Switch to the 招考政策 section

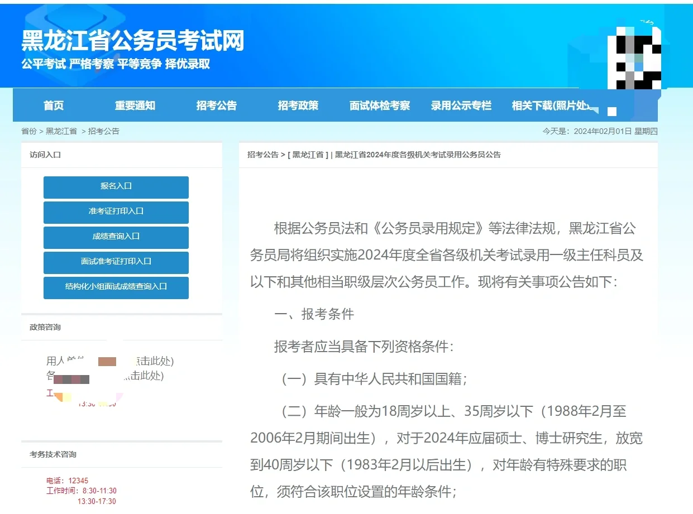coord(298,105)
